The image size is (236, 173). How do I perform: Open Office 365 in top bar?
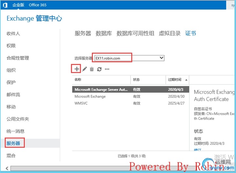[x=38, y=5]
